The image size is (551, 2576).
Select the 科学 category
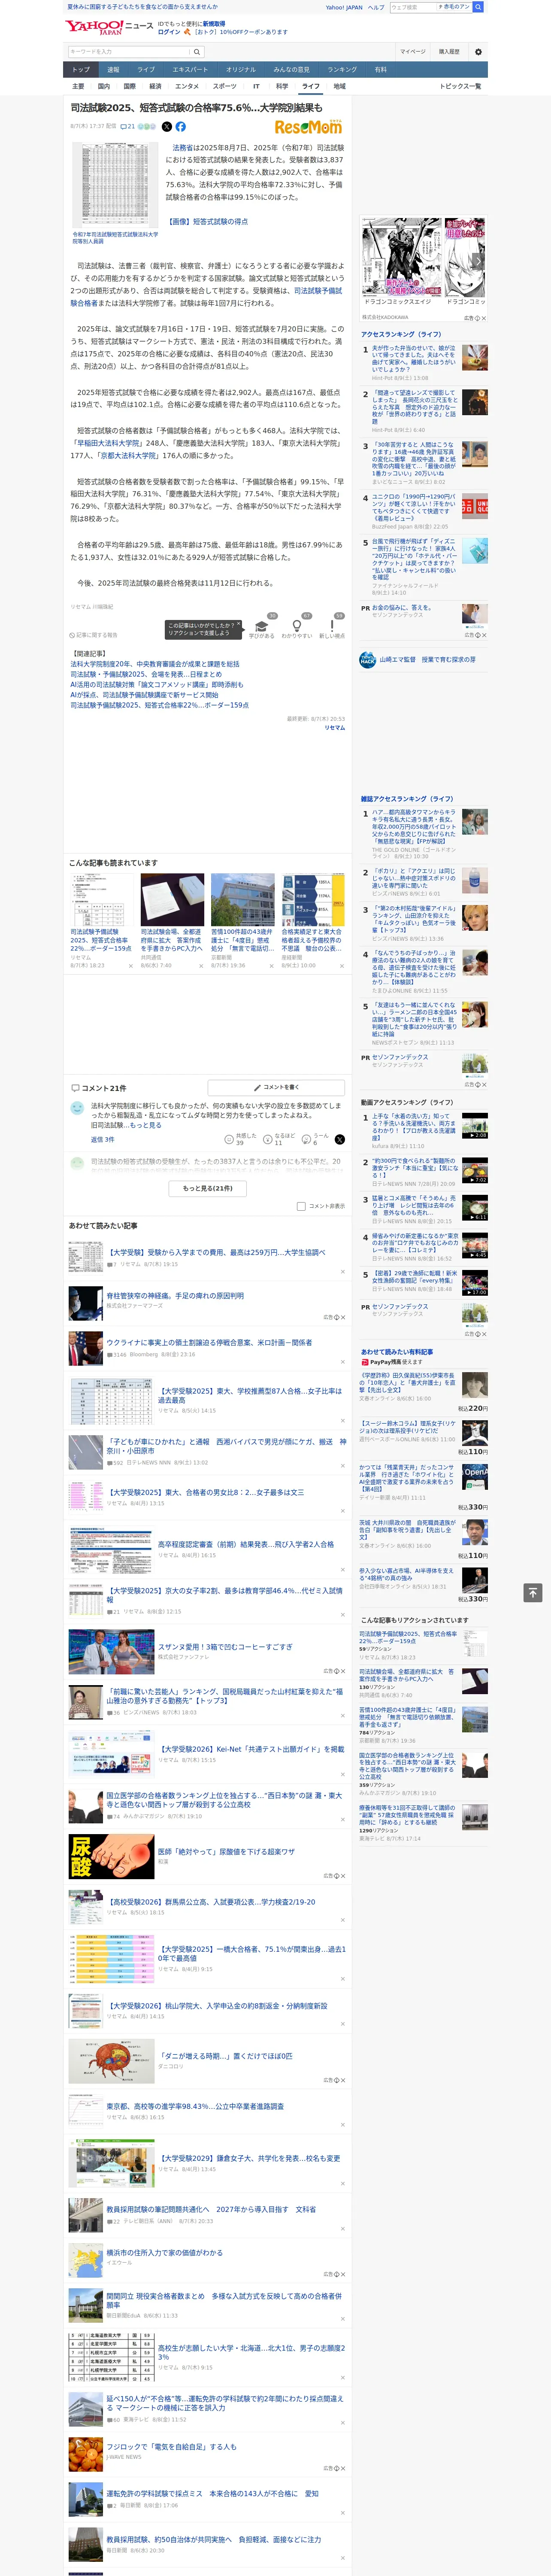tap(282, 86)
